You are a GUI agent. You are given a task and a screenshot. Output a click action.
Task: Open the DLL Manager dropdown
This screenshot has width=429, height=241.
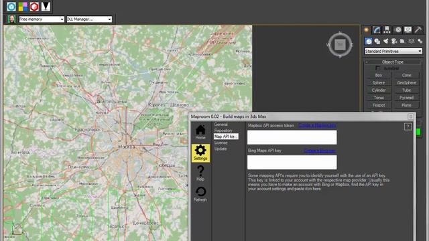pyautogui.click(x=89, y=19)
